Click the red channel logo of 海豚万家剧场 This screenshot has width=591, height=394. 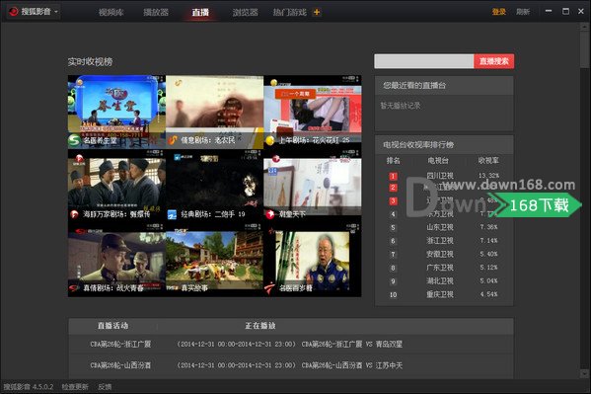(x=74, y=214)
